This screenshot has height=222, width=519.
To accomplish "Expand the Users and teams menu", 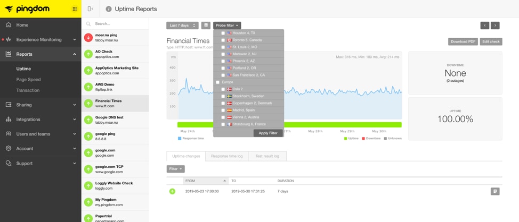I will [75, 134].
